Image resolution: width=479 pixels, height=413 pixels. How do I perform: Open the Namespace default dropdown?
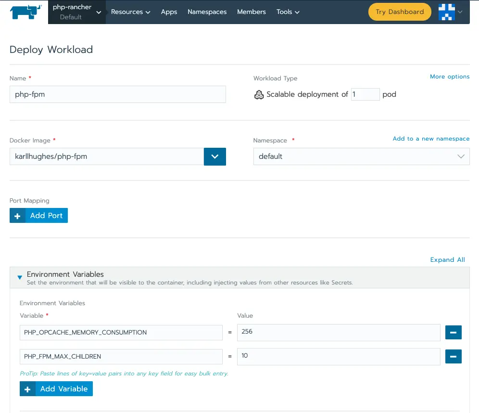tap(361, 156)
